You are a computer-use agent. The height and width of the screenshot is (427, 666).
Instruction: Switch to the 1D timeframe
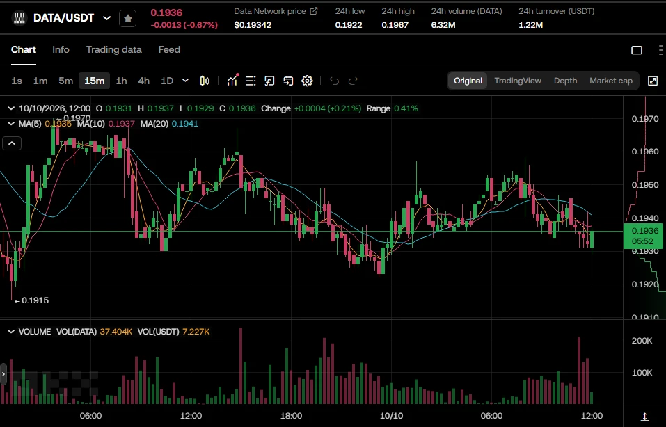[167, 81]
